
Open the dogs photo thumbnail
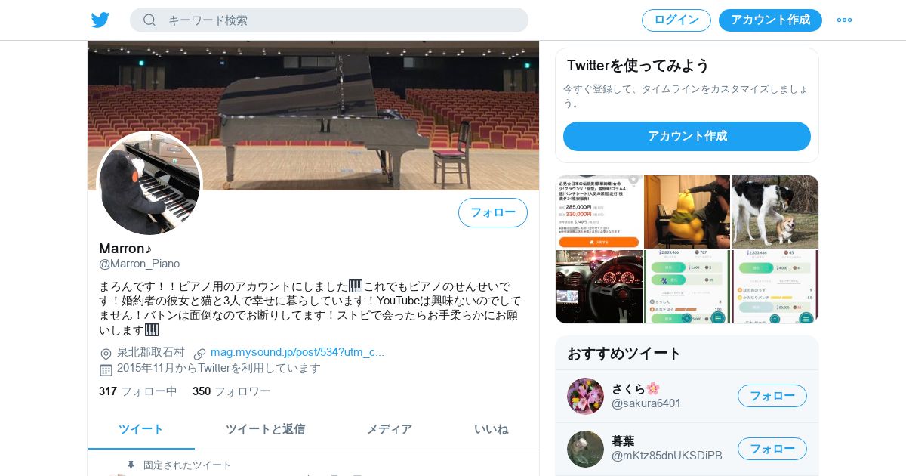pyautogui.click(x=775, y=212)
